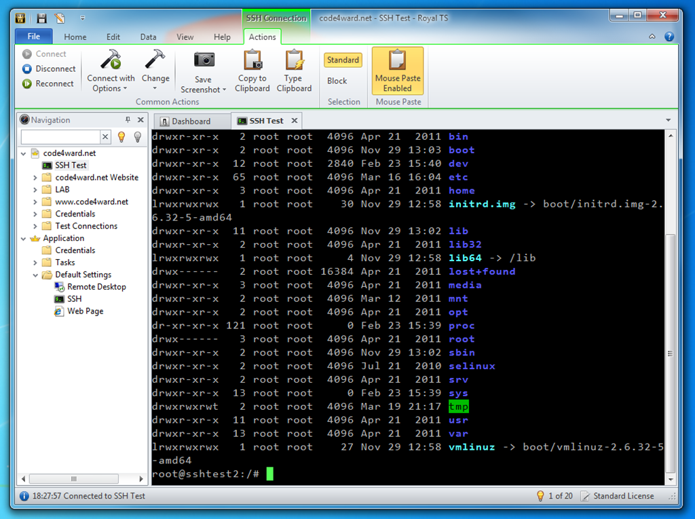Image resolution: width=695 pixels, height=519 pixels.
Task: Expand the LAB folder in navigation
Action: 35,190
